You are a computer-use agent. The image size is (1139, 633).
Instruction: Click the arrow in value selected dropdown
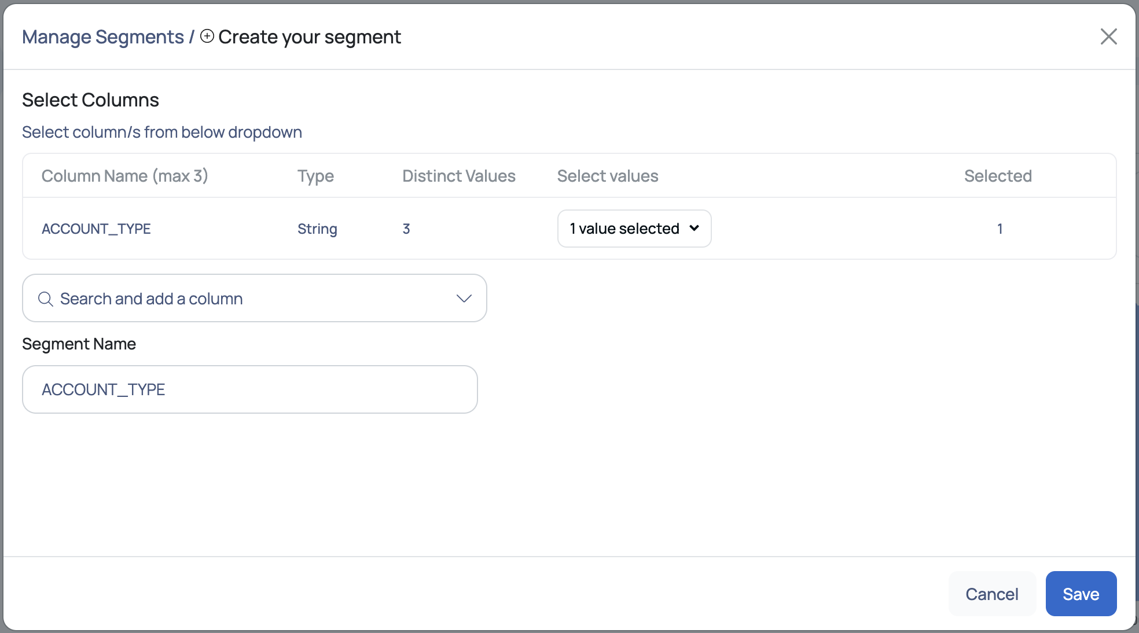[x=694, y=229]
